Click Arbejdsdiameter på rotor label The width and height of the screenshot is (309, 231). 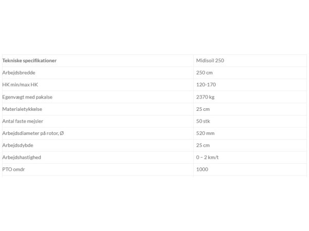[33, 133]
